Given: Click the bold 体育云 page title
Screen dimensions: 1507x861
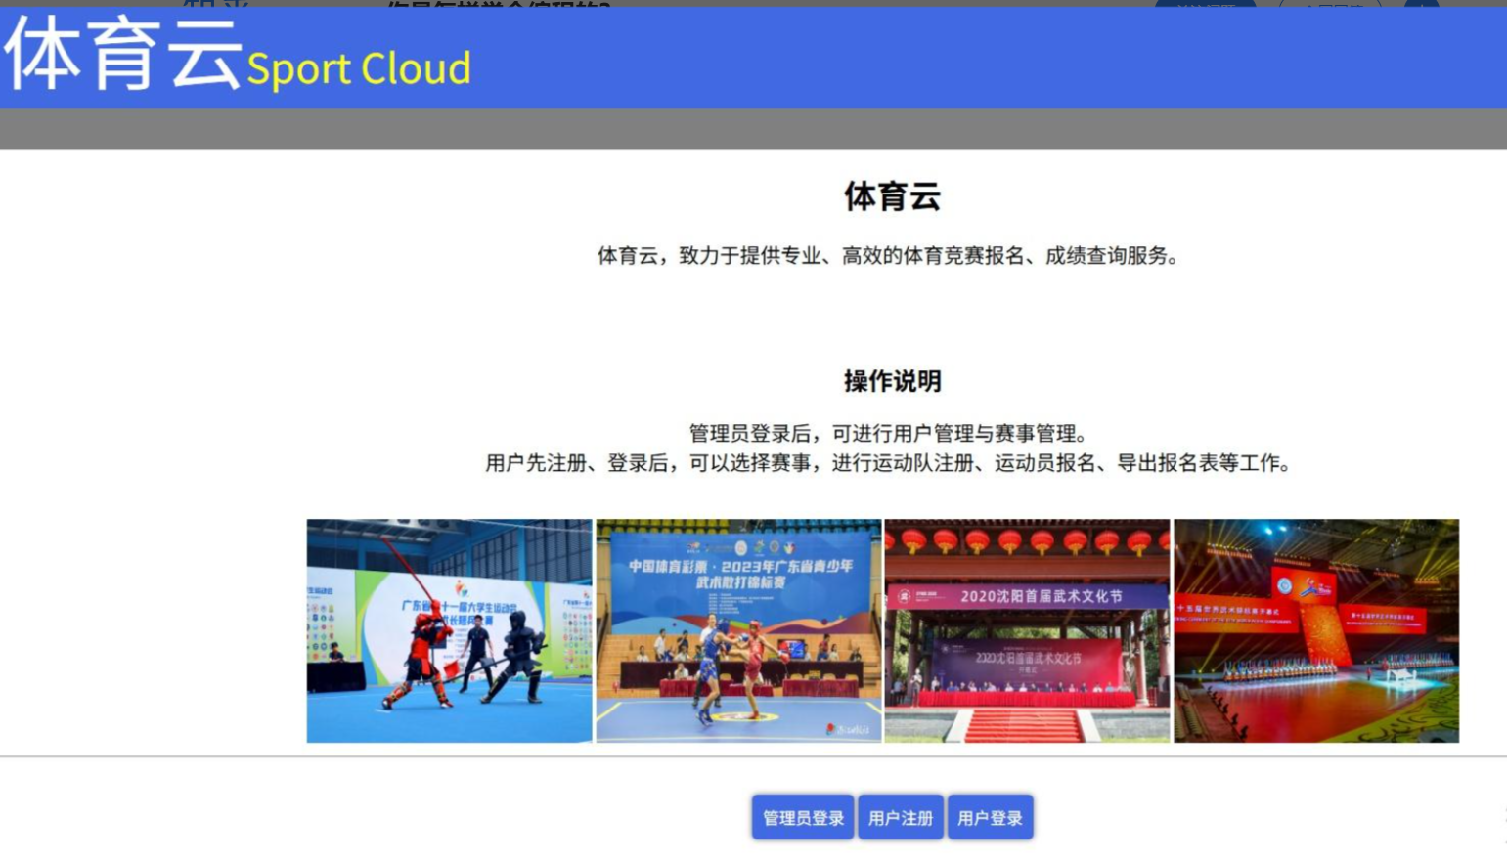Looking at the screenshot, I should coord(892,196).
